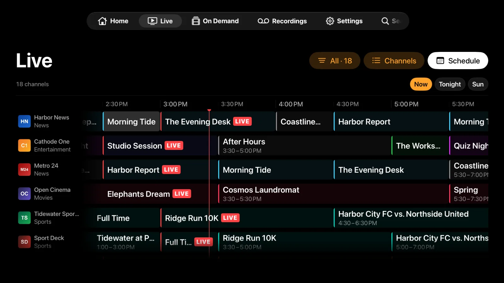Select the Harbor News channel name
Viewport: 504px width, 283px height.
tap(52, 117)
